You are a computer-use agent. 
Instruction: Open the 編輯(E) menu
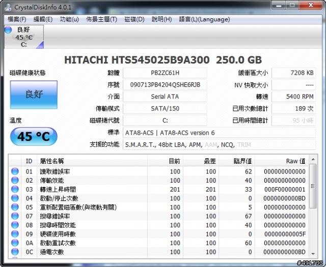point(43,19)
